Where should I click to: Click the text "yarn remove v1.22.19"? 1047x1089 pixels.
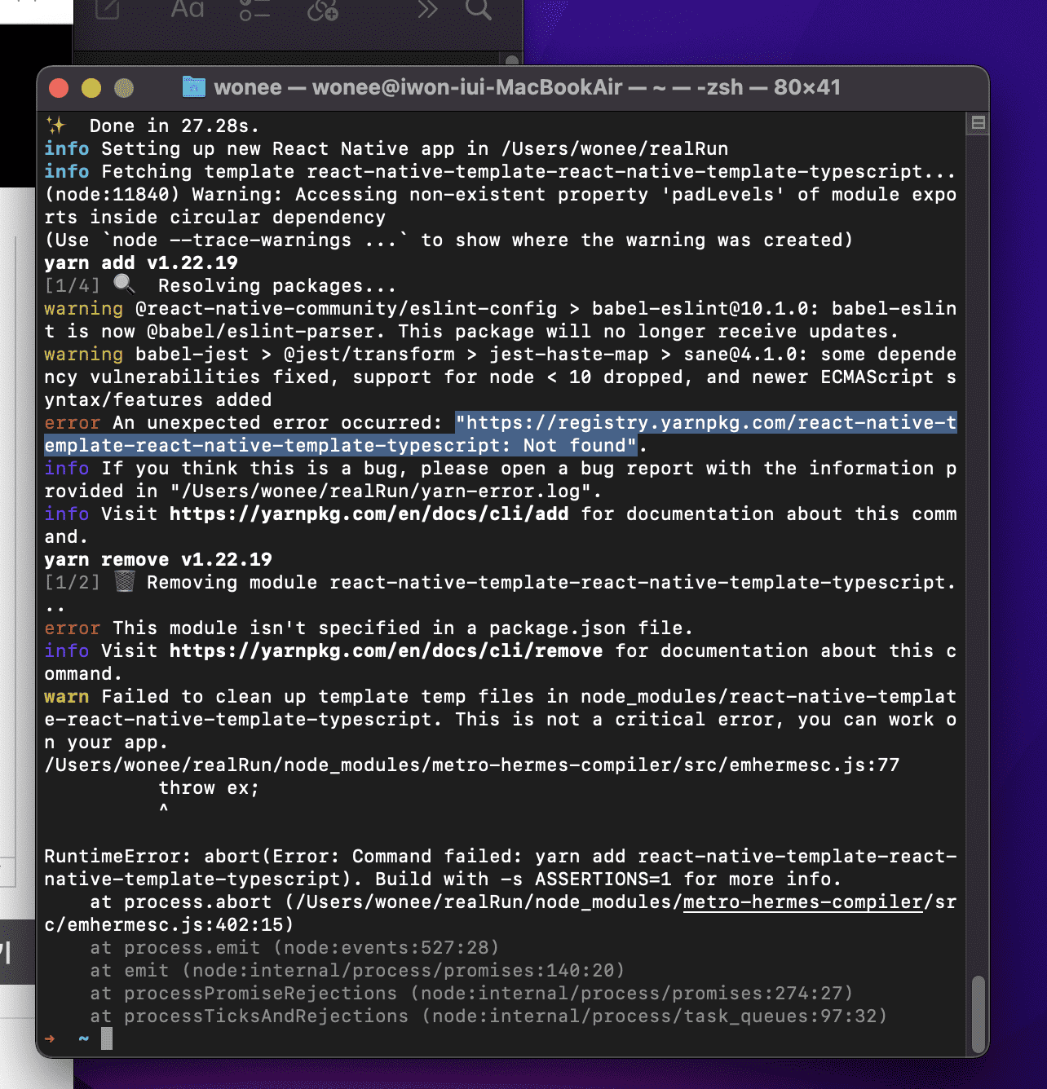pos(158,560)
